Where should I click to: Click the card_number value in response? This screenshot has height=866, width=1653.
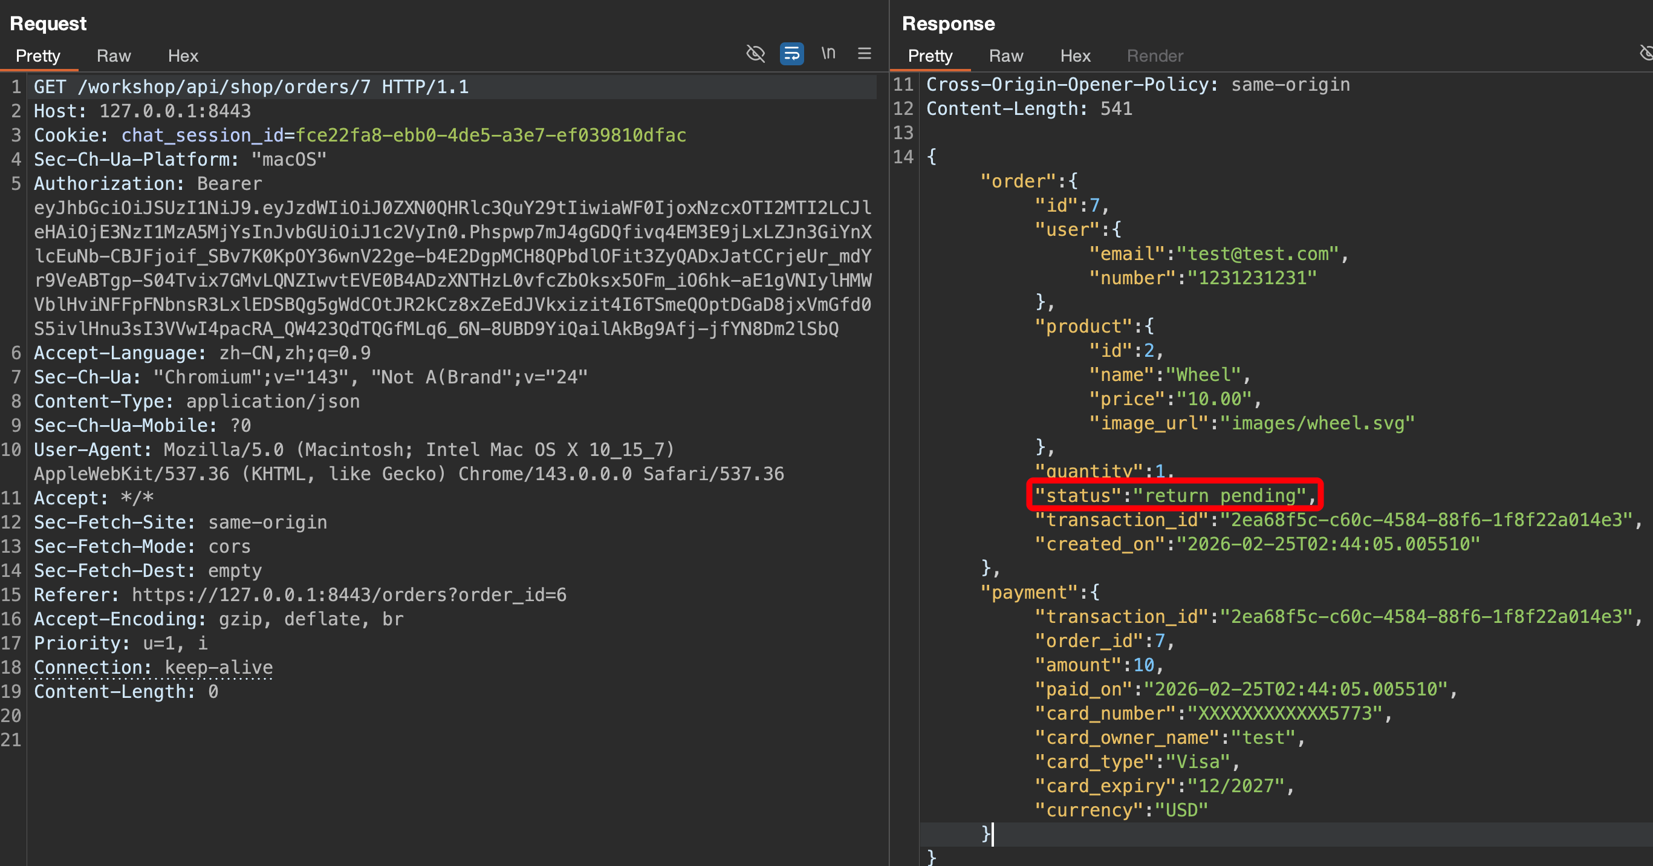[1284, 713]
